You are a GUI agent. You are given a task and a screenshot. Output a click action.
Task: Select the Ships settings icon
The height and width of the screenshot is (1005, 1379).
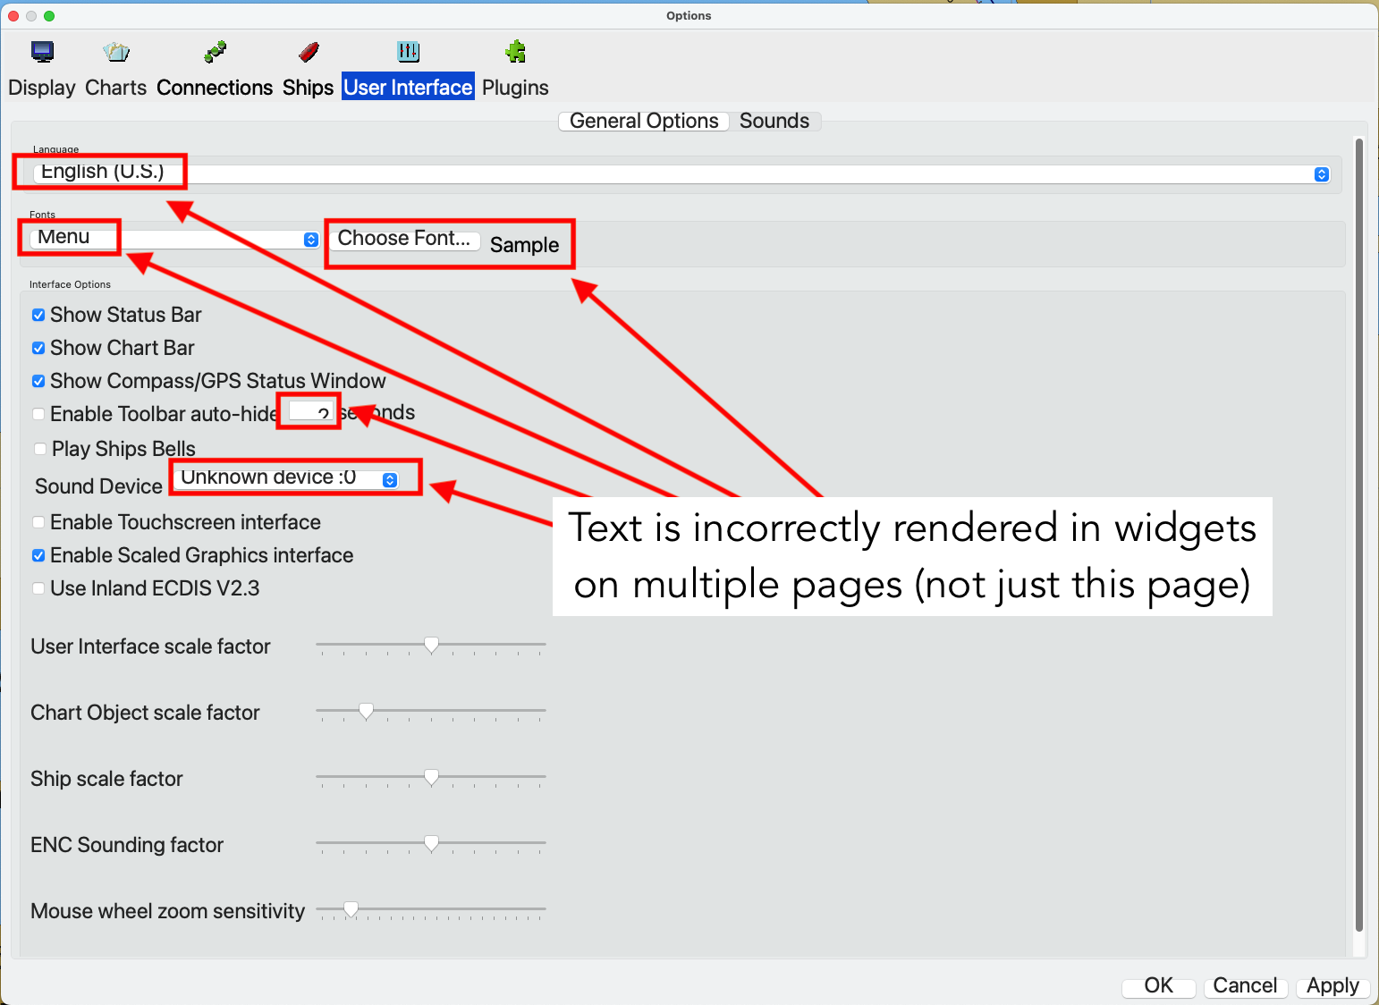coord(307,67)
